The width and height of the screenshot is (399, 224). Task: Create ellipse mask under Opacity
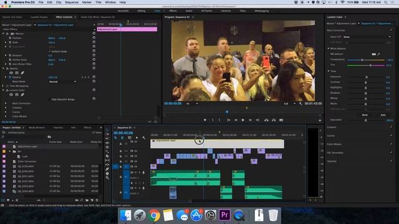pyautogui.click(x=11, y=73)
